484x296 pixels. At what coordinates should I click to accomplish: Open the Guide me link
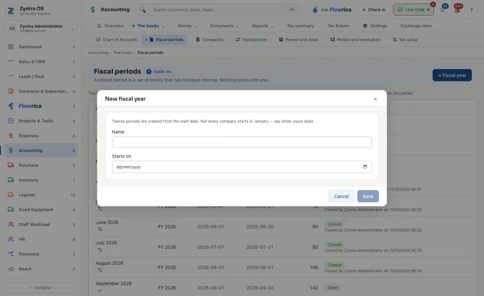click(159, 71)
